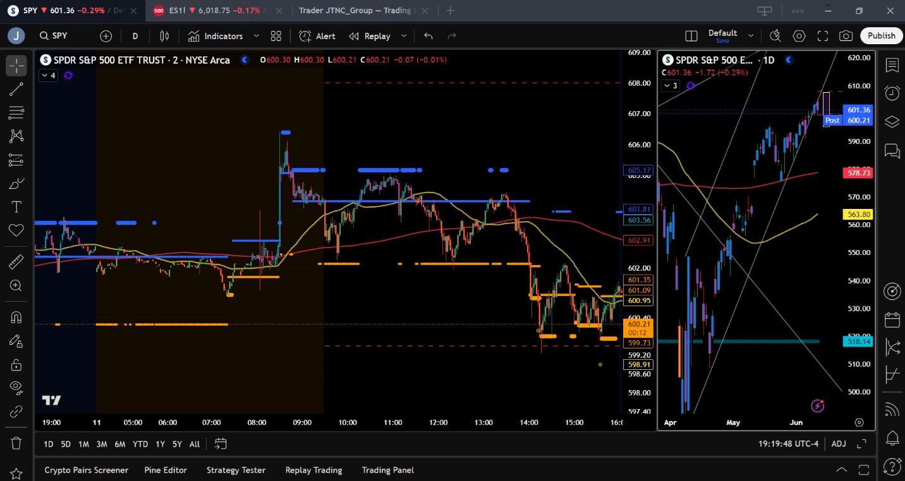Open the heart icons tool
905x481 pixels.
coord(16,230)
